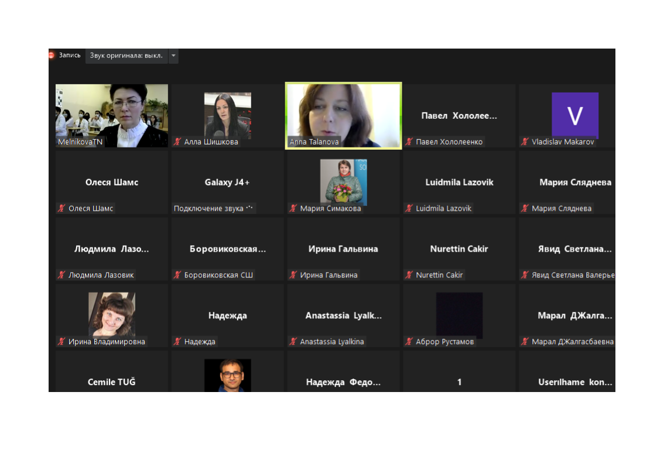Select the participant tile named 1
The width and height of the screenshot is (657, 464).
[459, 372]
